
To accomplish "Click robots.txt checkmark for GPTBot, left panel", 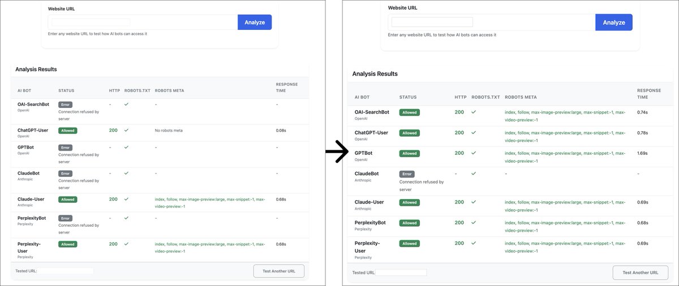I will (127, 147).
